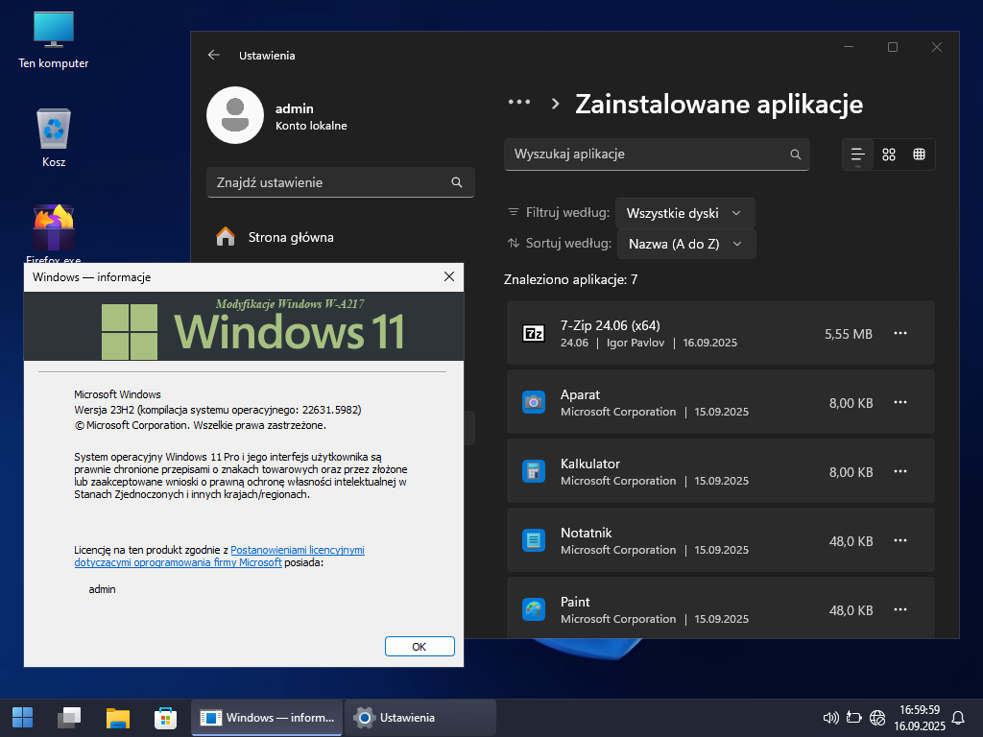
Task: Switch to table view layout icon
Action: (919, 155)
